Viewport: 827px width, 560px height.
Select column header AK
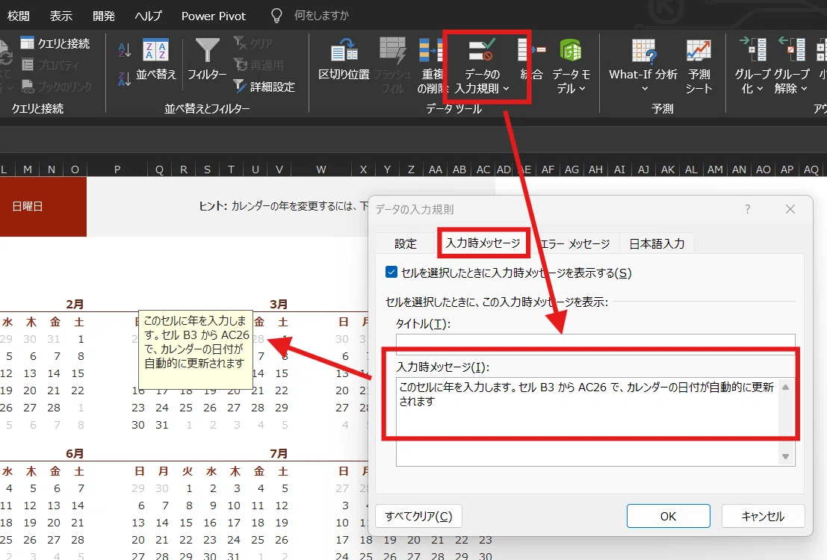coord(668,169)
